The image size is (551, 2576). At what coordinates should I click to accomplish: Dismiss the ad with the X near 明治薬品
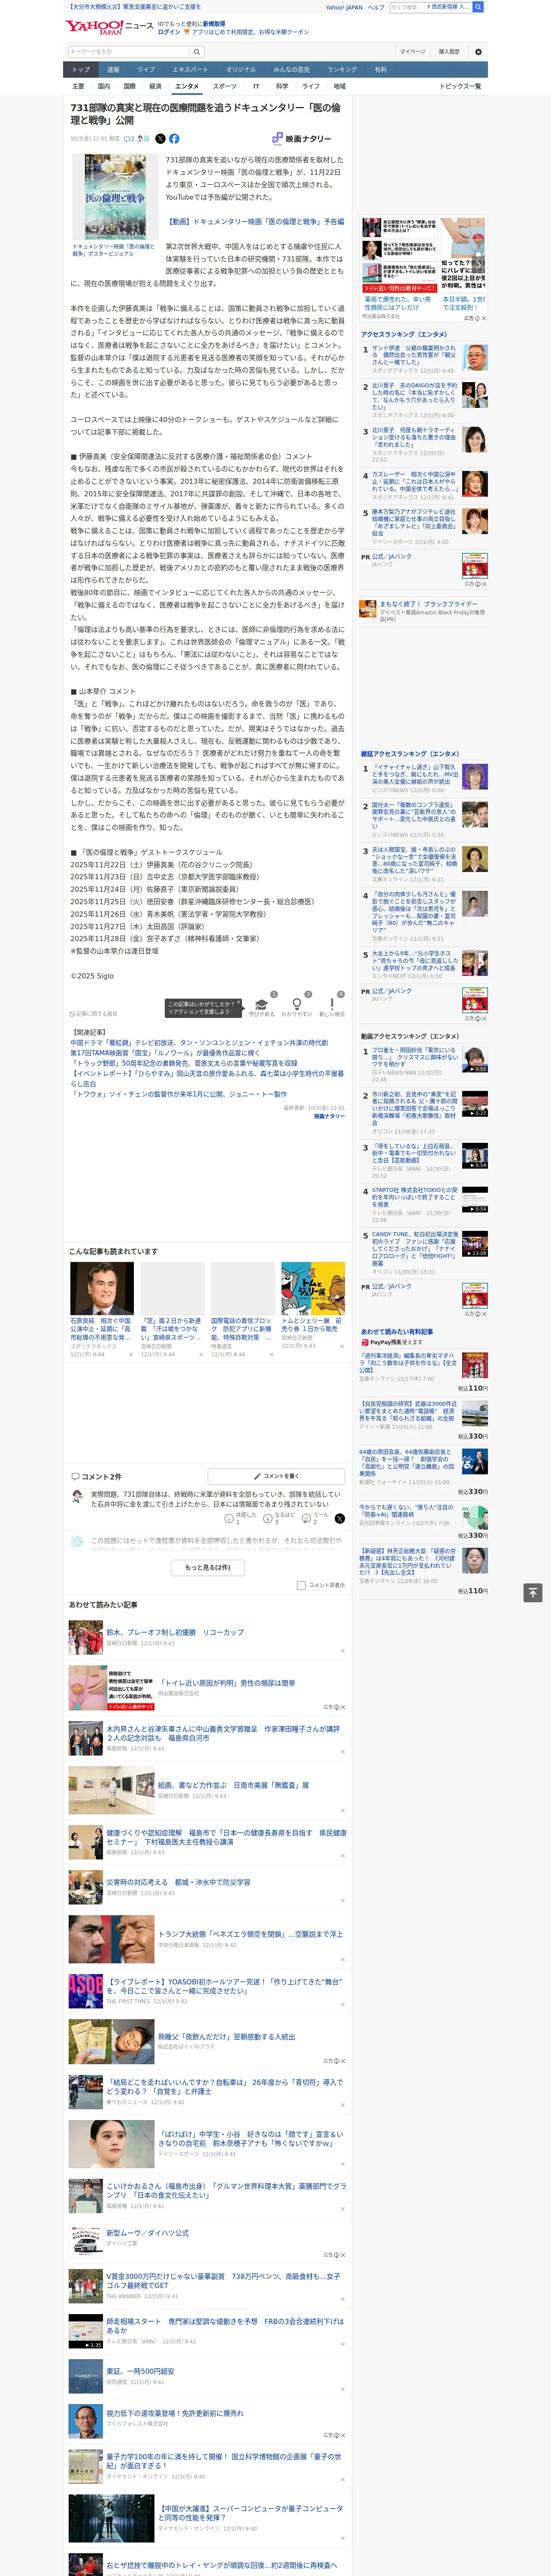(484, 318)
